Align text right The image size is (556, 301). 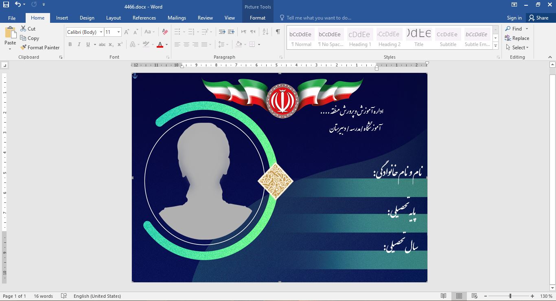tap(195, 44)
